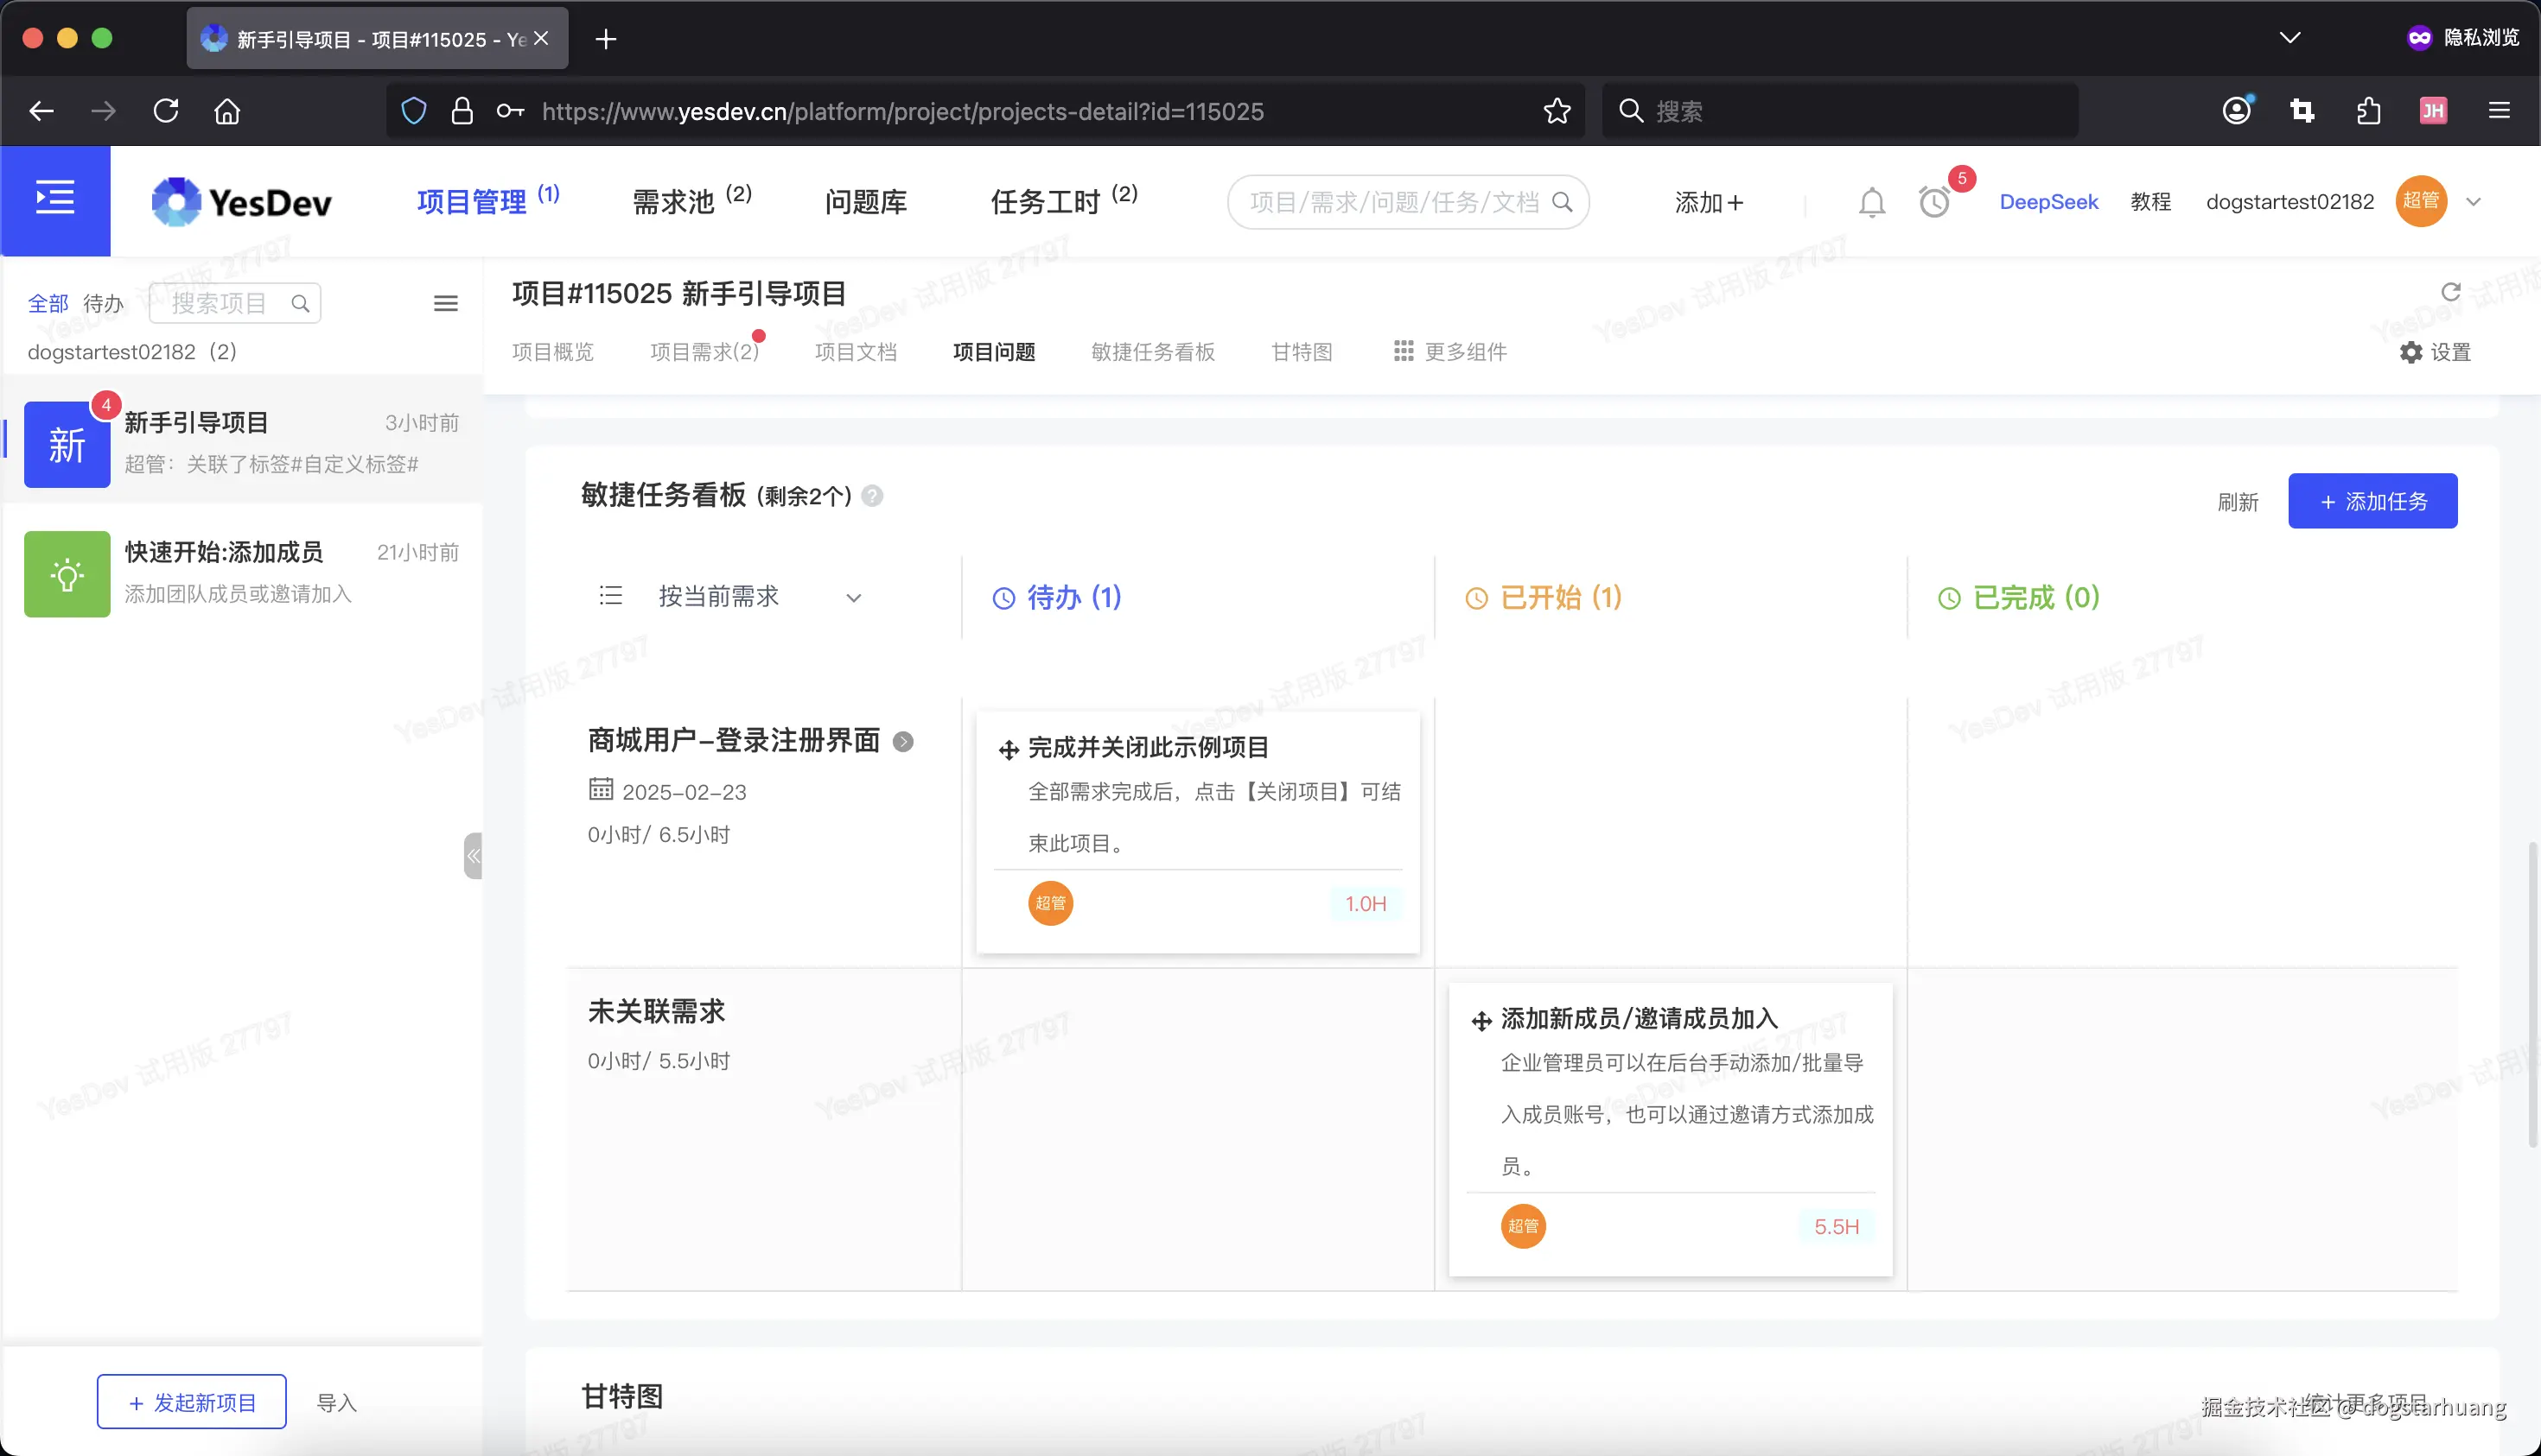
Task: Toggle the bookmark star in the address bar
Action: coord(1557,110)
